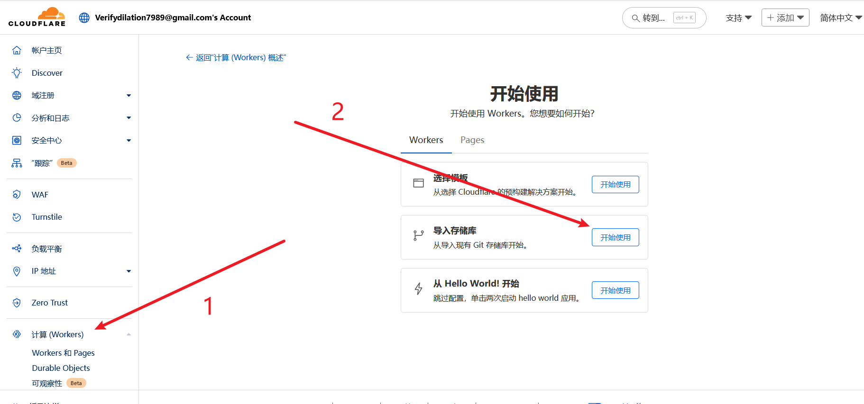Click the 负载平衡 load balancing icon
The image size is (864, 404).
[x=17, y=249]
